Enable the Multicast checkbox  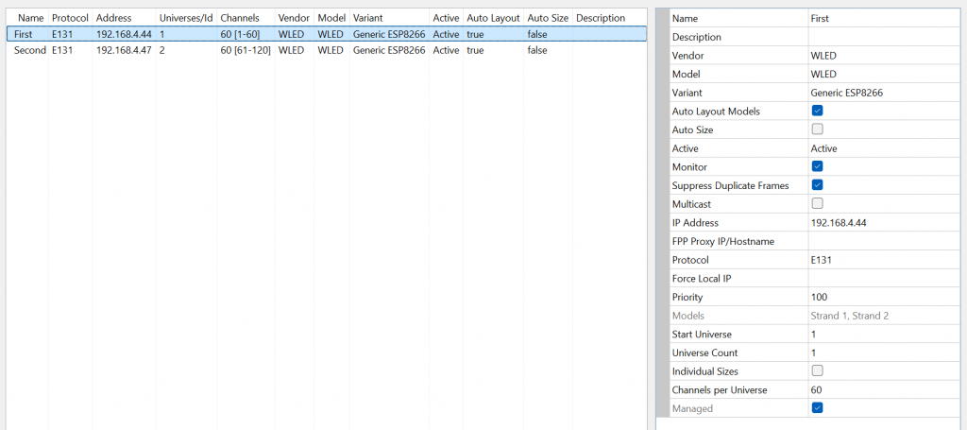818,203
